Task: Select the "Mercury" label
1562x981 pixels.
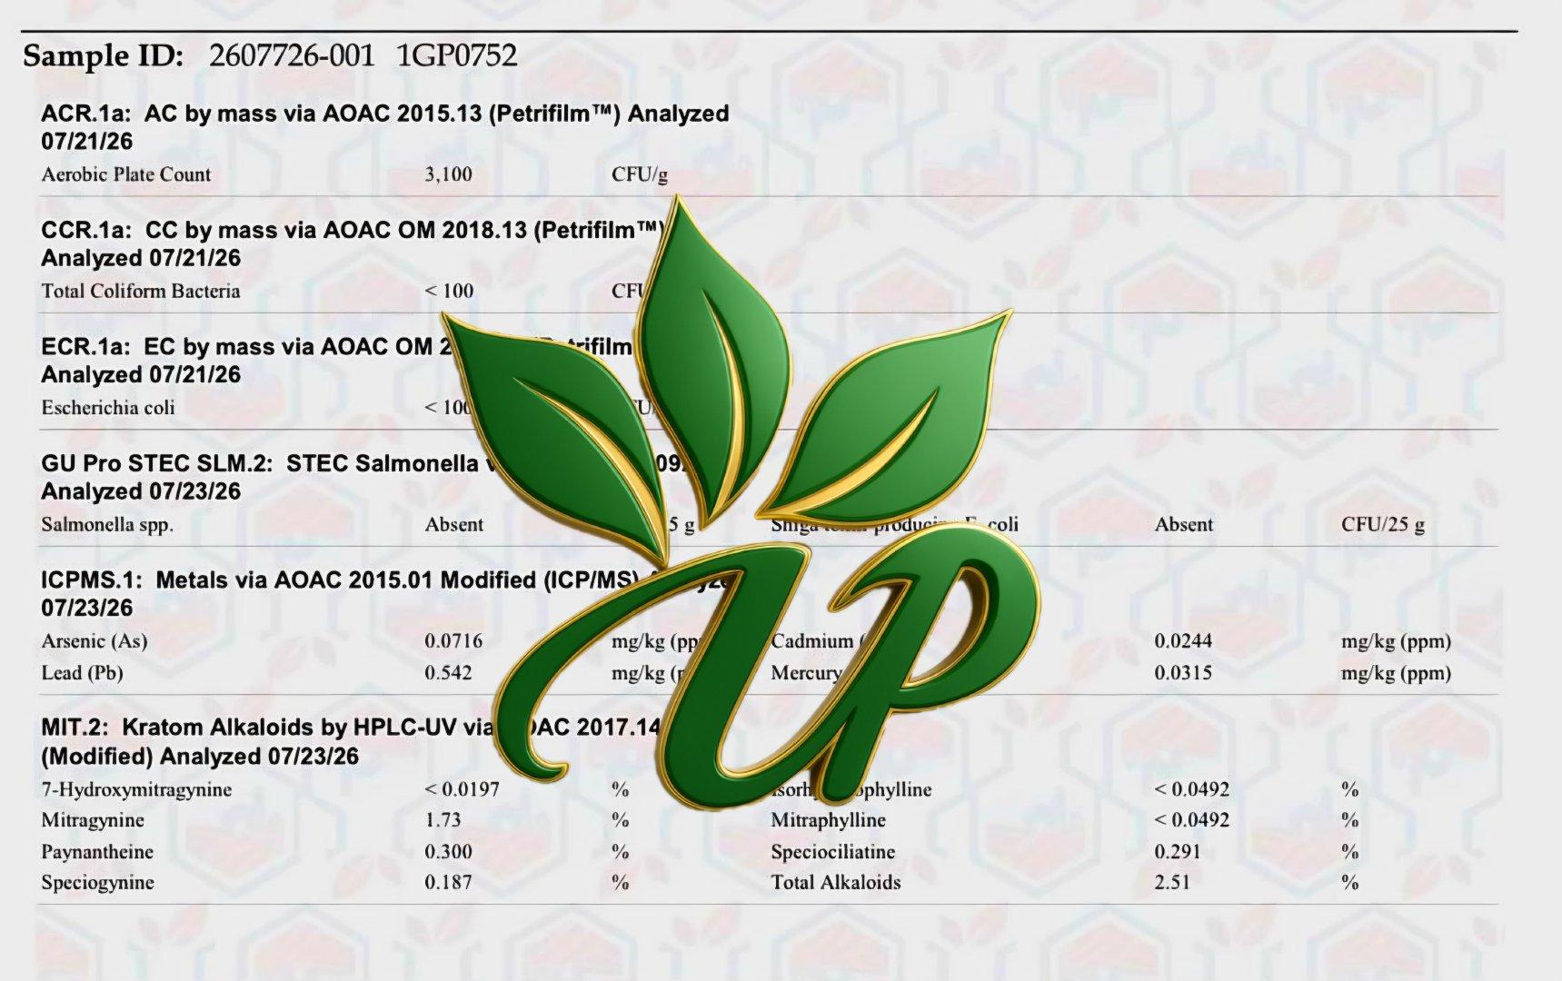Action: coord(806,673)
